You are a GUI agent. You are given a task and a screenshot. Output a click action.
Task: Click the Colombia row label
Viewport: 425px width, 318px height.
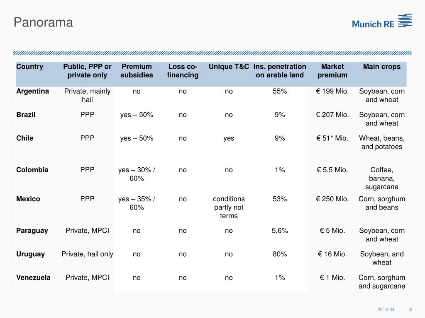click(32, 170)
